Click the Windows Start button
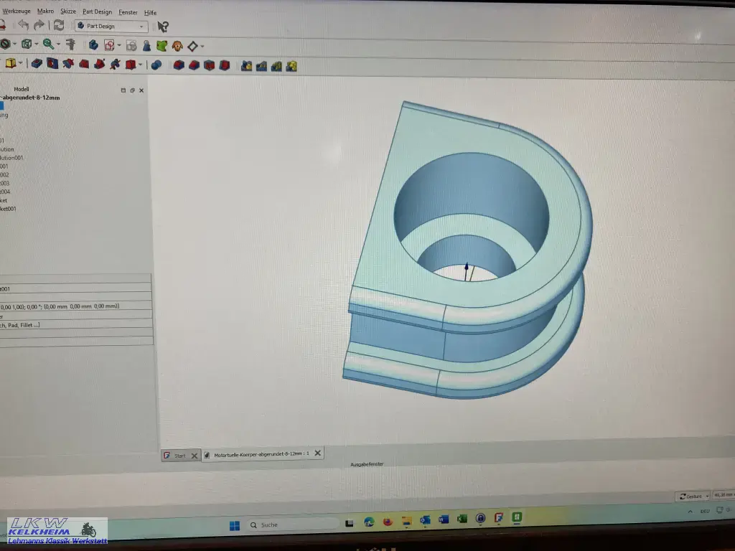 pyautogui.click(x=235, y=526)
